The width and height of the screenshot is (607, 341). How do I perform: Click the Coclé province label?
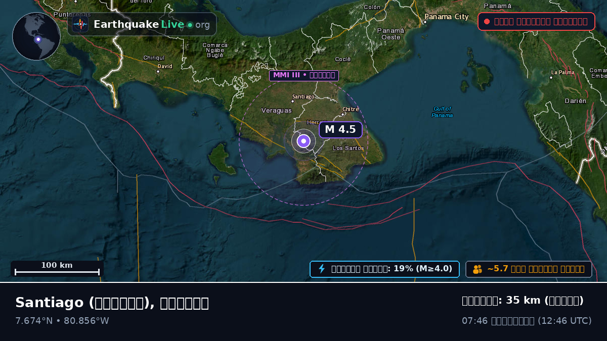(343, 59)
